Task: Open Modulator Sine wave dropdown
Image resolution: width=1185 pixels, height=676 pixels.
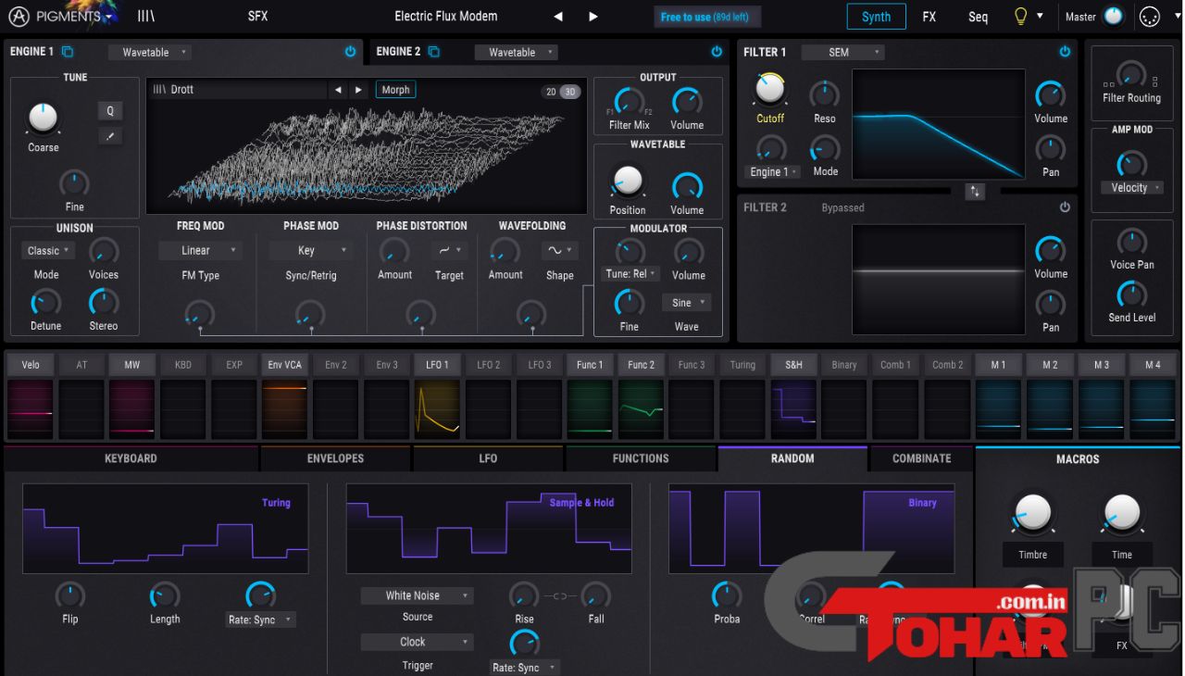Action: click(686, 303)
